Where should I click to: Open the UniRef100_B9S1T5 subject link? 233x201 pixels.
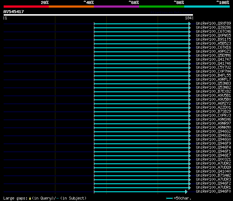pos(213,40)
